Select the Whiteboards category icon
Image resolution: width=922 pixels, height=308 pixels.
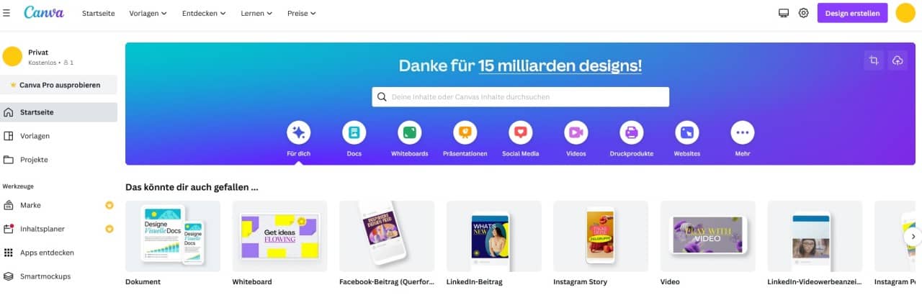(409, 132)
